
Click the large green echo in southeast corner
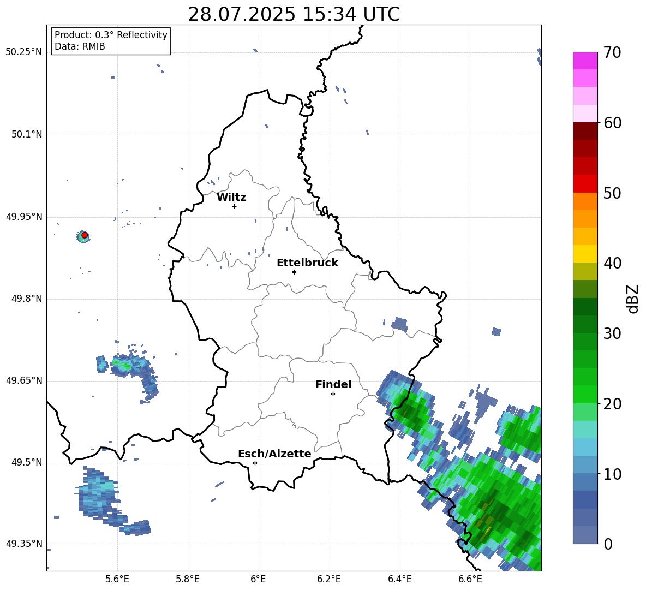click(494, 511)
